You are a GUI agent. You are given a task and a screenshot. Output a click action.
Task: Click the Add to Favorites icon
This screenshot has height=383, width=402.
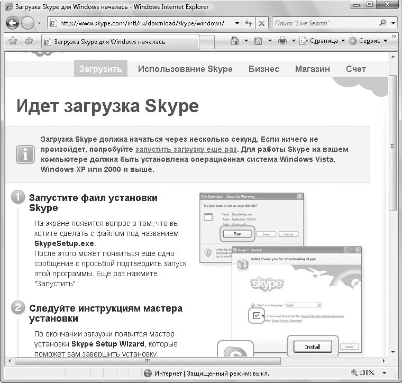[29, 41]
